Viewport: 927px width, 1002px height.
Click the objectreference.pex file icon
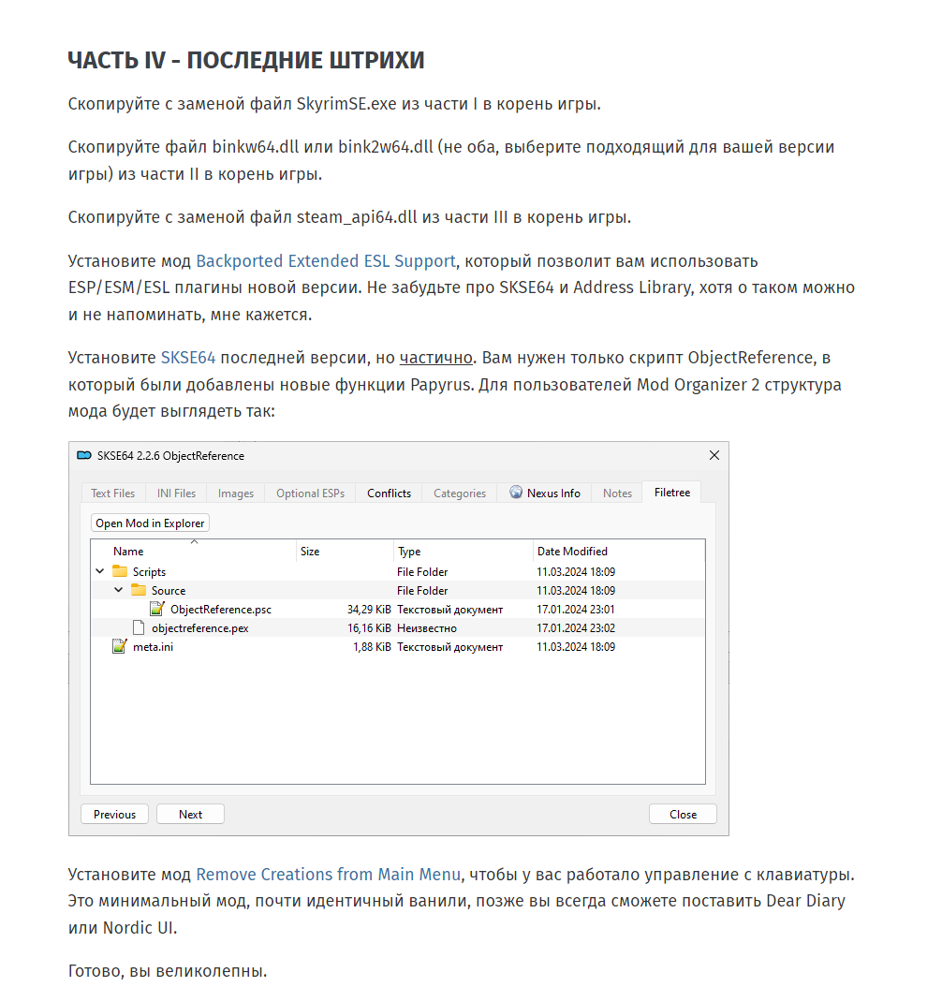click(139, 627)
